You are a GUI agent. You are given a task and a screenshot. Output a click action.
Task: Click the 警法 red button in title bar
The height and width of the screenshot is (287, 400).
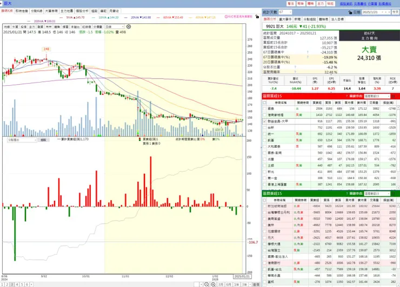(x=291, y=4)
